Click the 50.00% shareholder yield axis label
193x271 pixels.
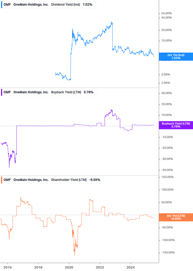pyautogui.click(x=166, y=203)
